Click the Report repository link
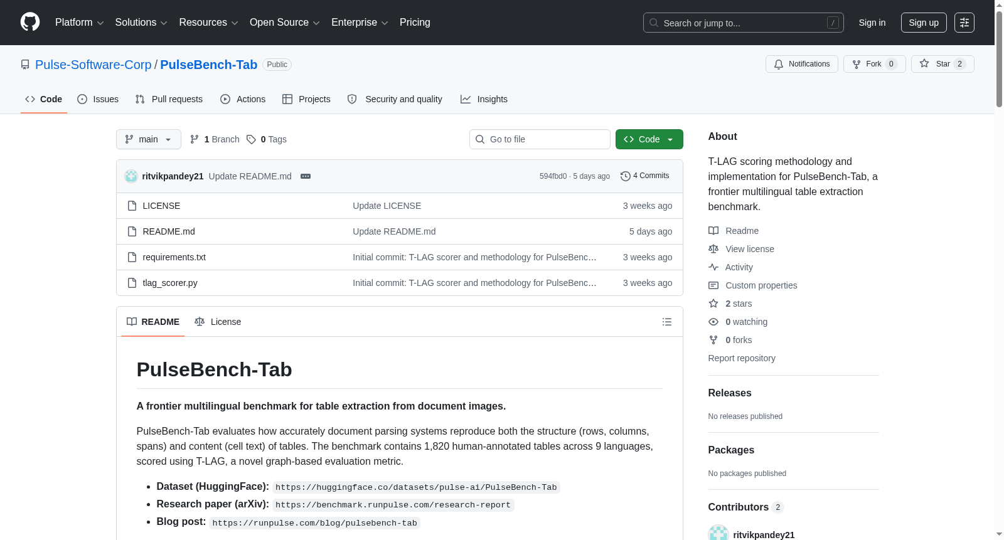The height and width of the screenshot is (540, 1004). (742, 358)
